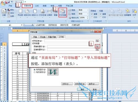This screenshot has height=102, width=138.
Task: Click the 置于顶层 bring to front icon
Action: pos(112,11)
